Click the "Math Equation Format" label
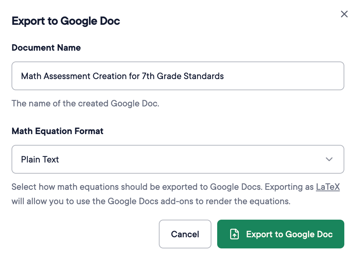The width and height of the screenshot is (358, 261). pos(58,131)
